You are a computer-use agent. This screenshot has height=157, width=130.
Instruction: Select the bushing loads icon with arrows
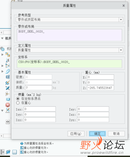[8, 88]
